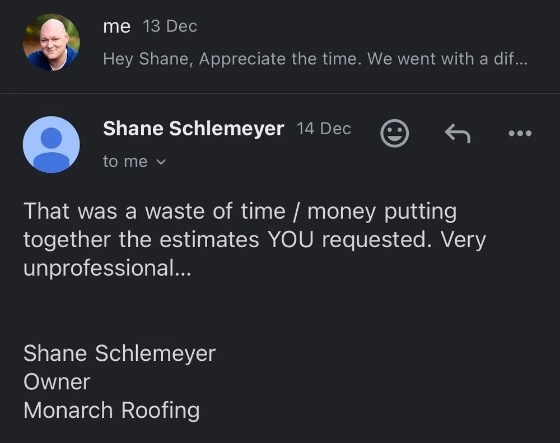Viewport: 560px width, 443px height.
Task: Click the 13 Dec date on collapsed message
Action: 170,25
